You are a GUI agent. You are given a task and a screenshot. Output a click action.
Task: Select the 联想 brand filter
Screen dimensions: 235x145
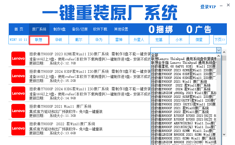39,40
